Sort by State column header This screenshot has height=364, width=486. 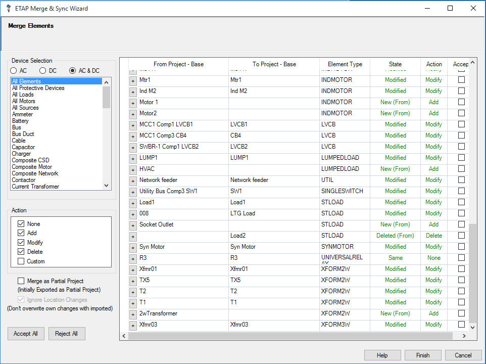(x=395, y=64)
